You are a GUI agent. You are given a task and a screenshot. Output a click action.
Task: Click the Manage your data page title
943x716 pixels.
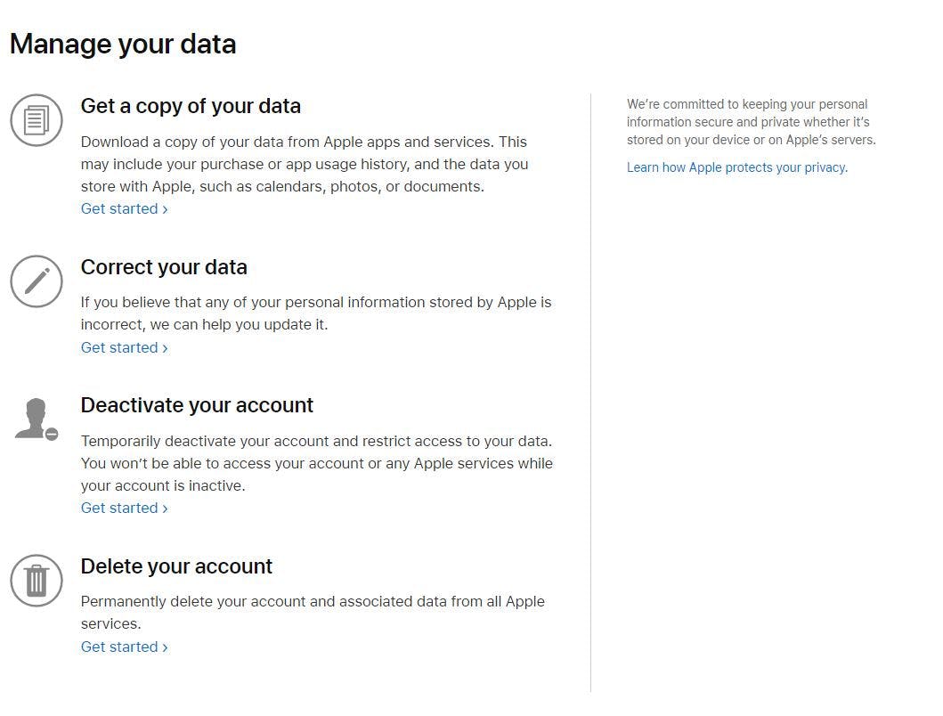pyautogui.click(x=123, y=44)
